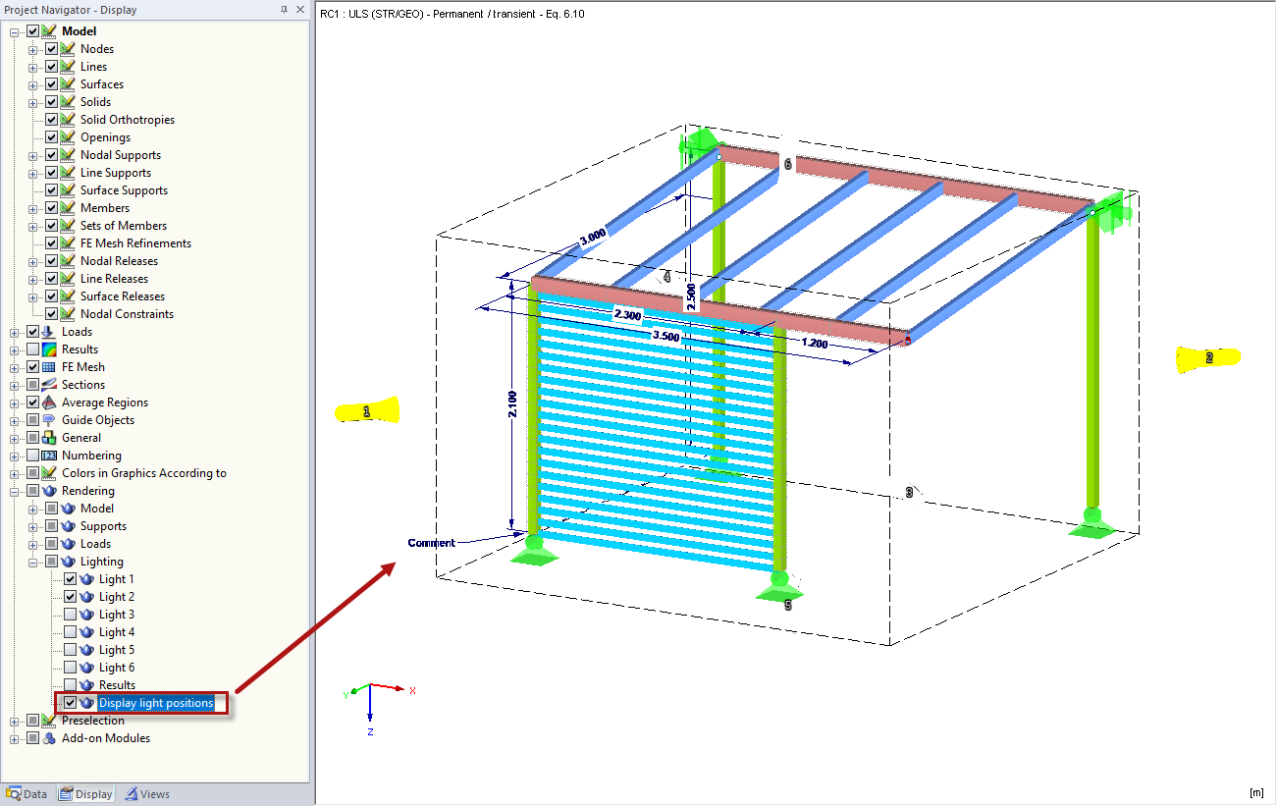Expand the Nodal Supports node

pos(33,155)
